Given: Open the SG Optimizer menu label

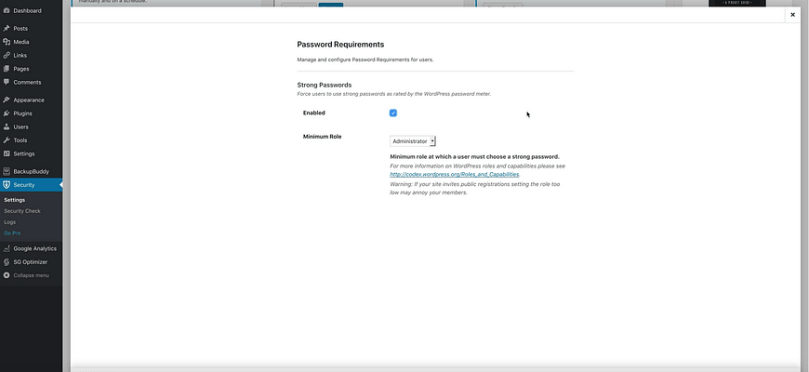Looking at the screenshot, I should [31, 262].
